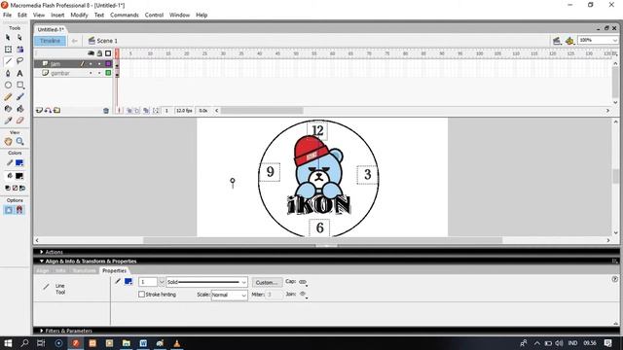Open the Solid stroke style dropdown
Screen dimensions: 623x350
point(243,282)
